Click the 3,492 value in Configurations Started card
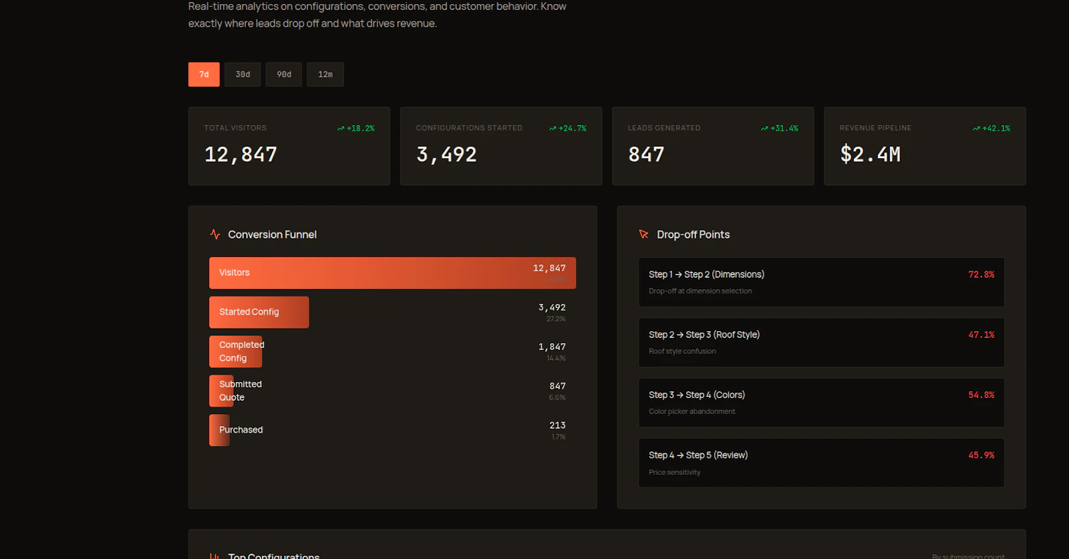The image size is (1069, 559). click(446, 155)
